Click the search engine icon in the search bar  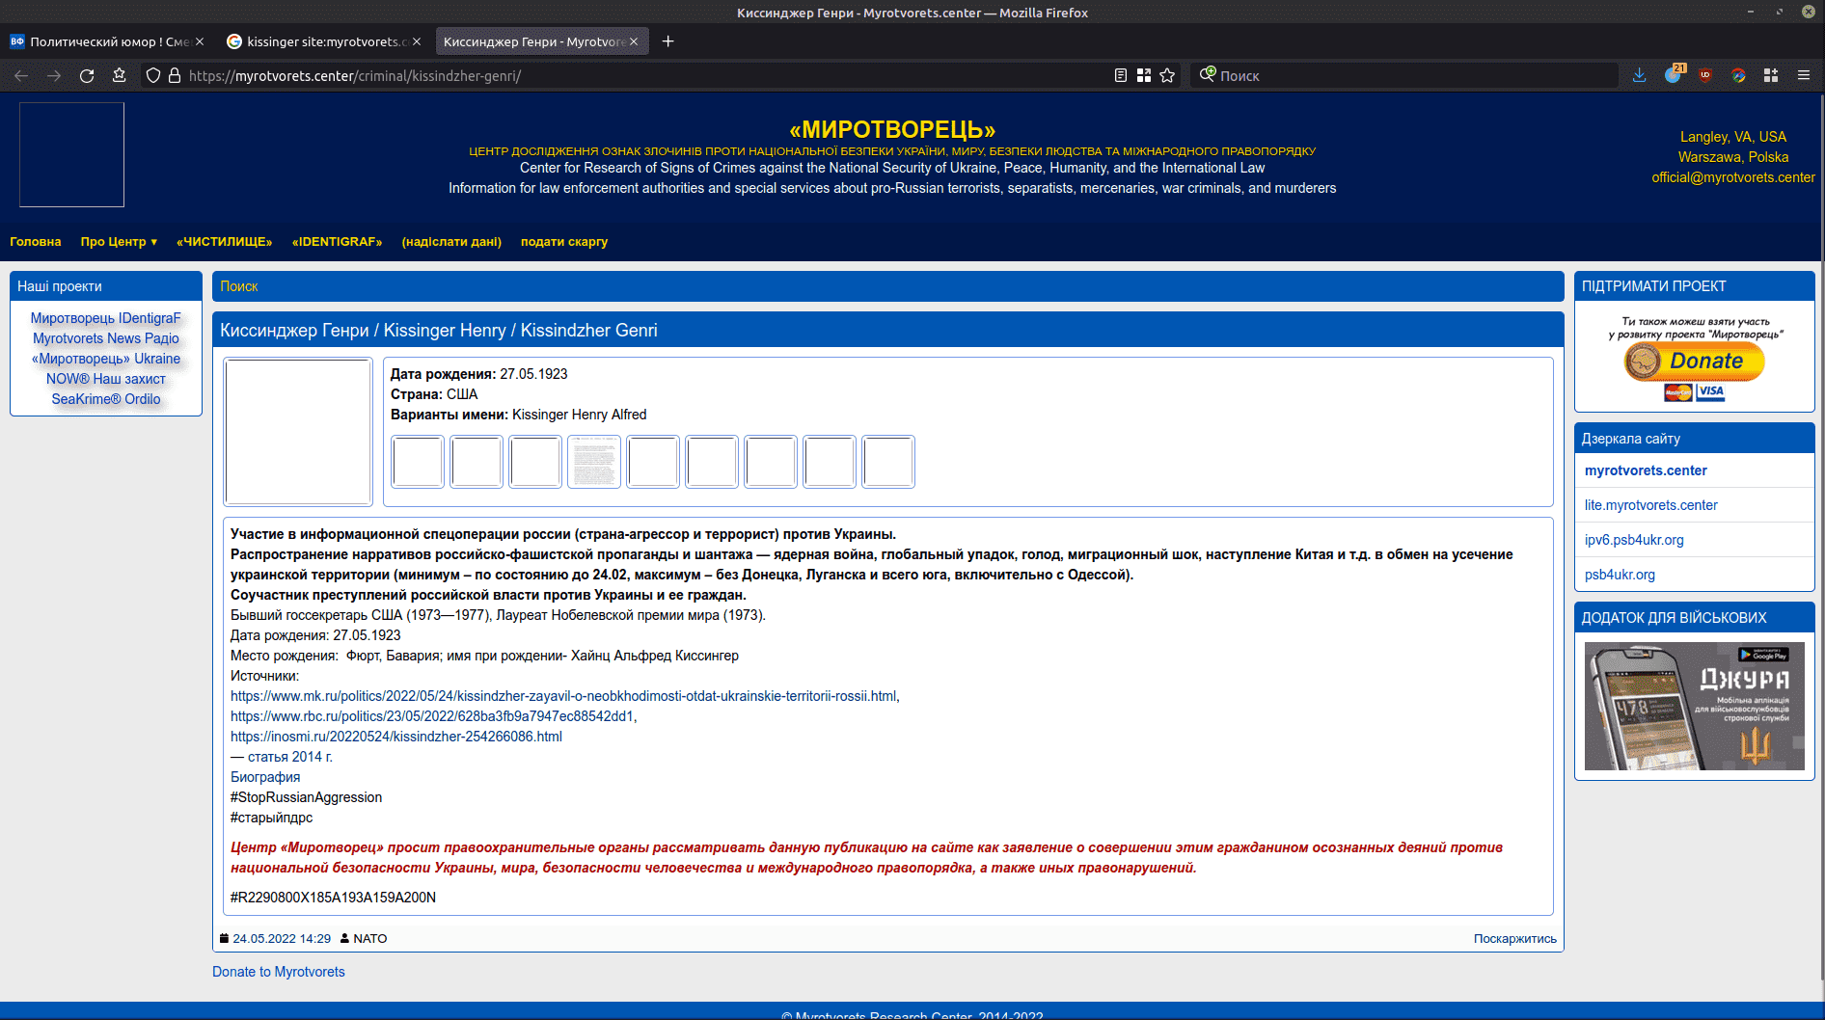pos(1207,75)
